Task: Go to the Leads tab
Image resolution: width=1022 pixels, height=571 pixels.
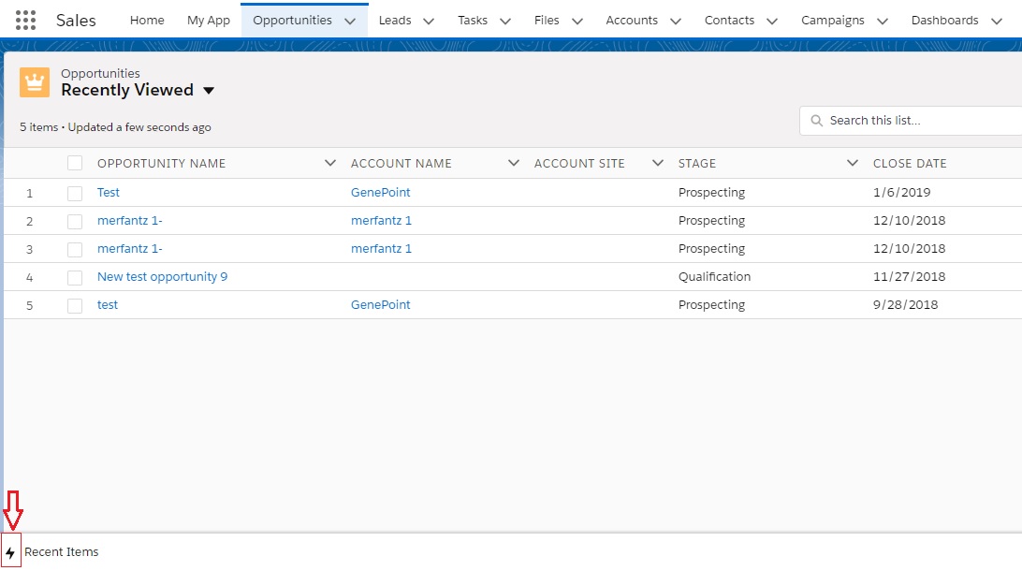Action: click(396, 20)
